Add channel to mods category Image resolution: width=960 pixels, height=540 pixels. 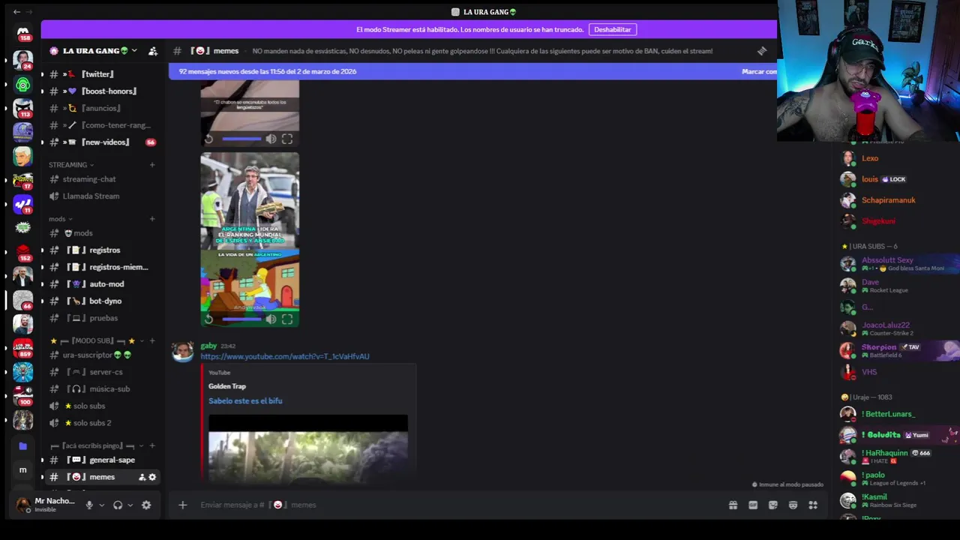152,218
